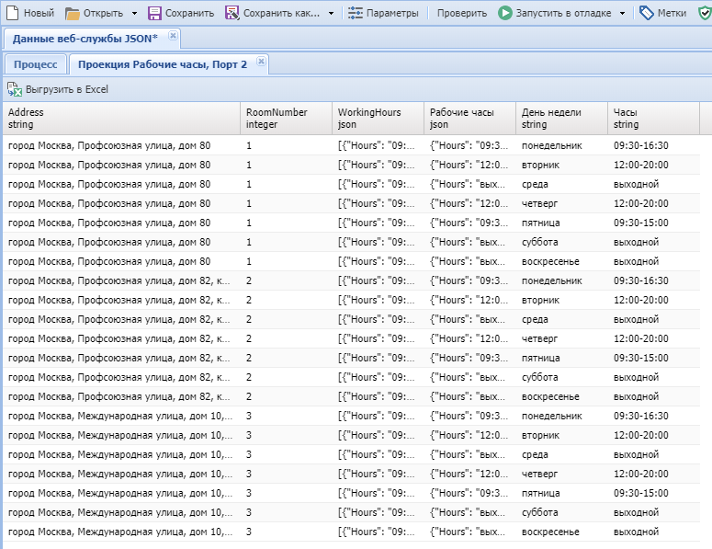Click 09:30-16:30 in room 1 row
Viewport: 712px width, 549px height.
click(x=640, y=145)
